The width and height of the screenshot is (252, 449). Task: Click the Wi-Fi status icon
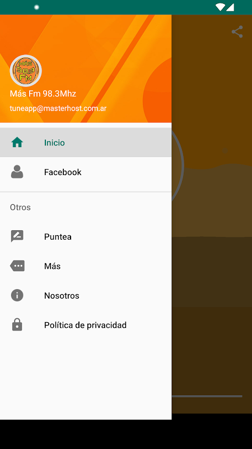220,7
